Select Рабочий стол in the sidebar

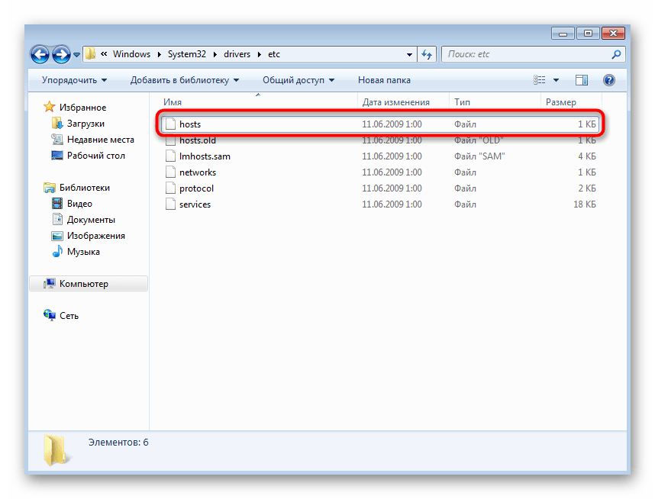click(x=95, y=156)
